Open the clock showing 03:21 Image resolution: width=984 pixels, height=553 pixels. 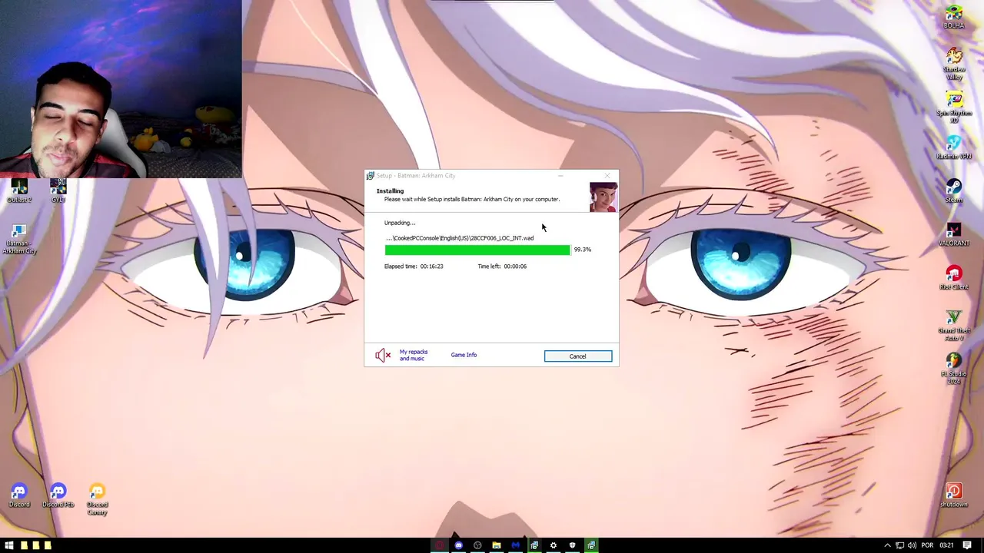click(x=946, y=545)
